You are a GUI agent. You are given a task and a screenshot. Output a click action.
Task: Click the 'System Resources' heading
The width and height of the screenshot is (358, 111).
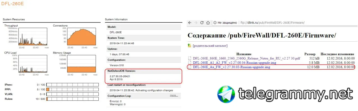14,19
